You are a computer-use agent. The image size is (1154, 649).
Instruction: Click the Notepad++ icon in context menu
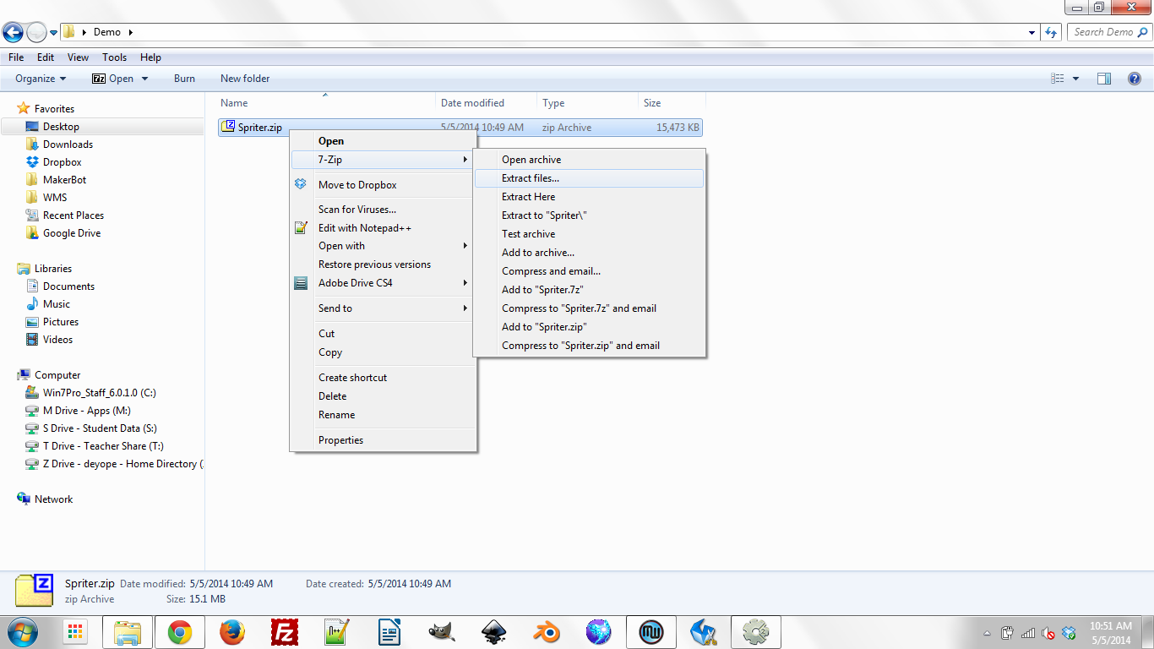(301, 228)
